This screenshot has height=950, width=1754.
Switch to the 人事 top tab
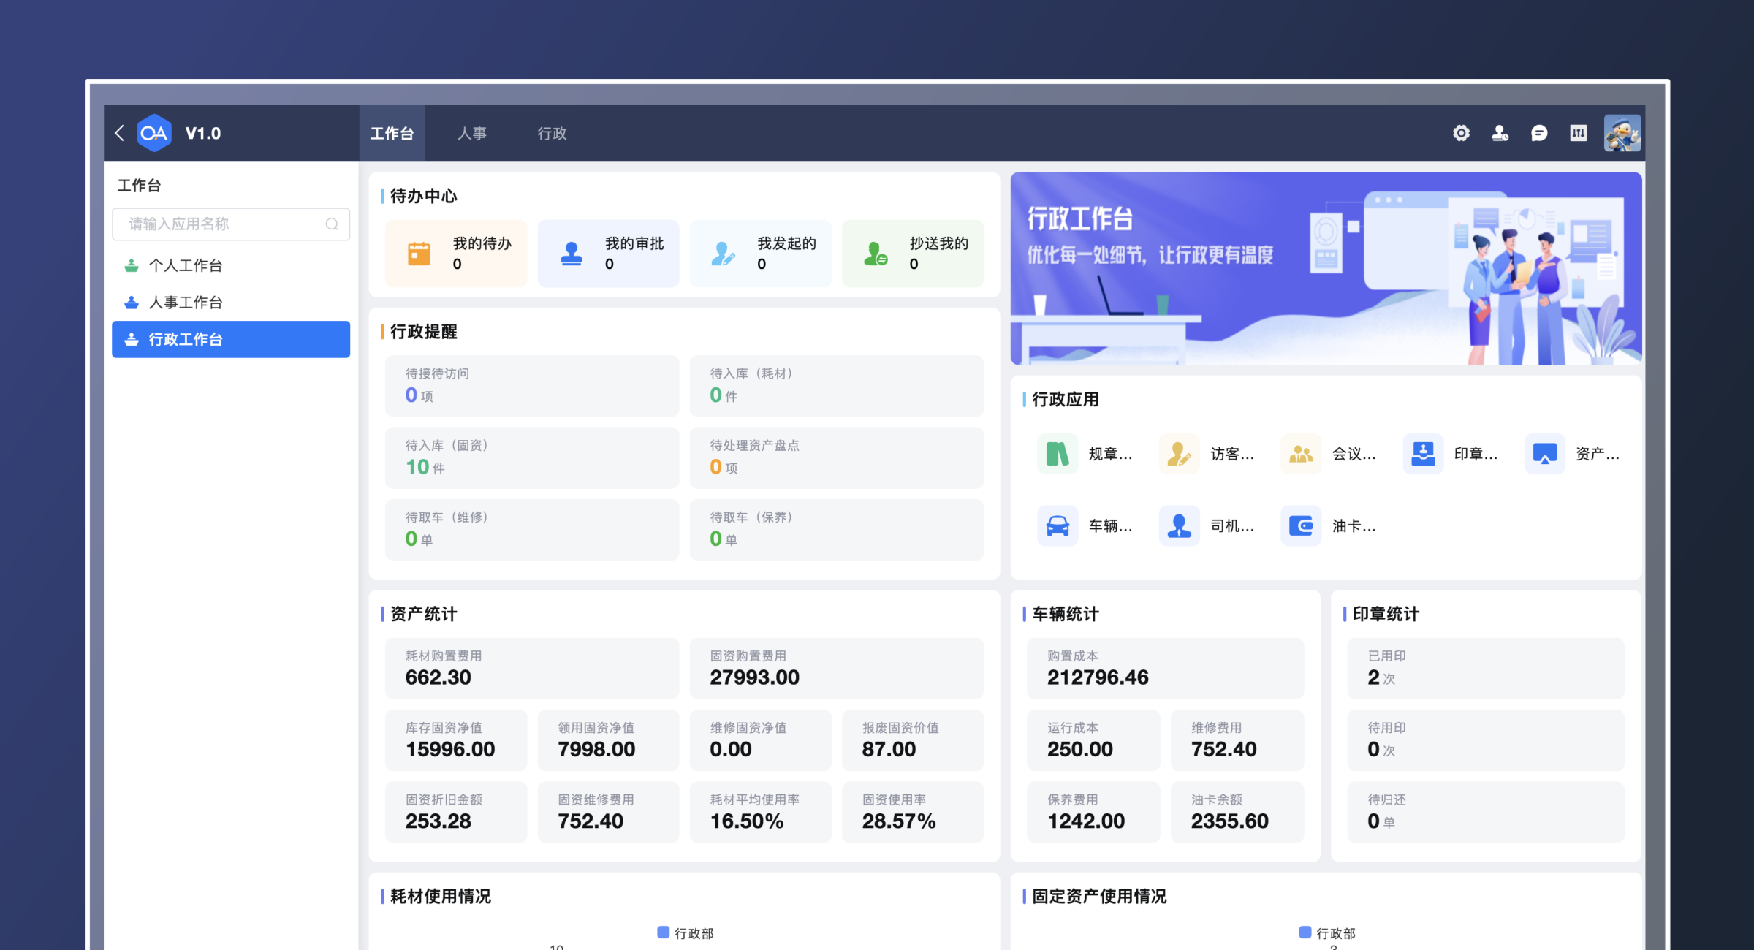pos(471,134)
